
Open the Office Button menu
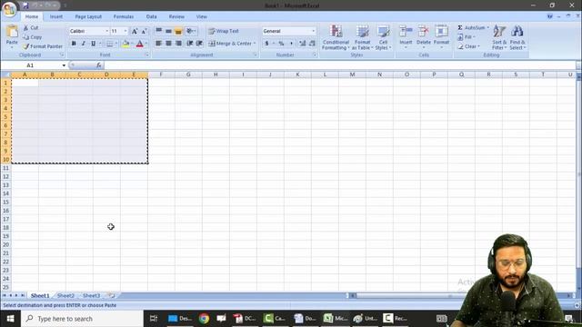tap(9, 9)
